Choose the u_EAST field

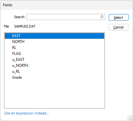click(x=54, y=60)
